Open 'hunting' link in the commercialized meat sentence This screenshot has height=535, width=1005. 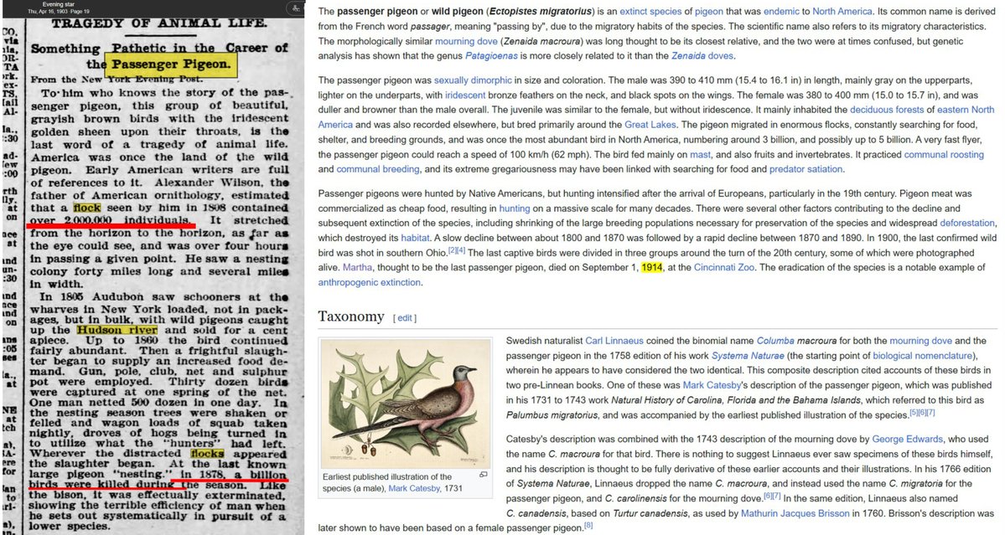tap(514, 208)
